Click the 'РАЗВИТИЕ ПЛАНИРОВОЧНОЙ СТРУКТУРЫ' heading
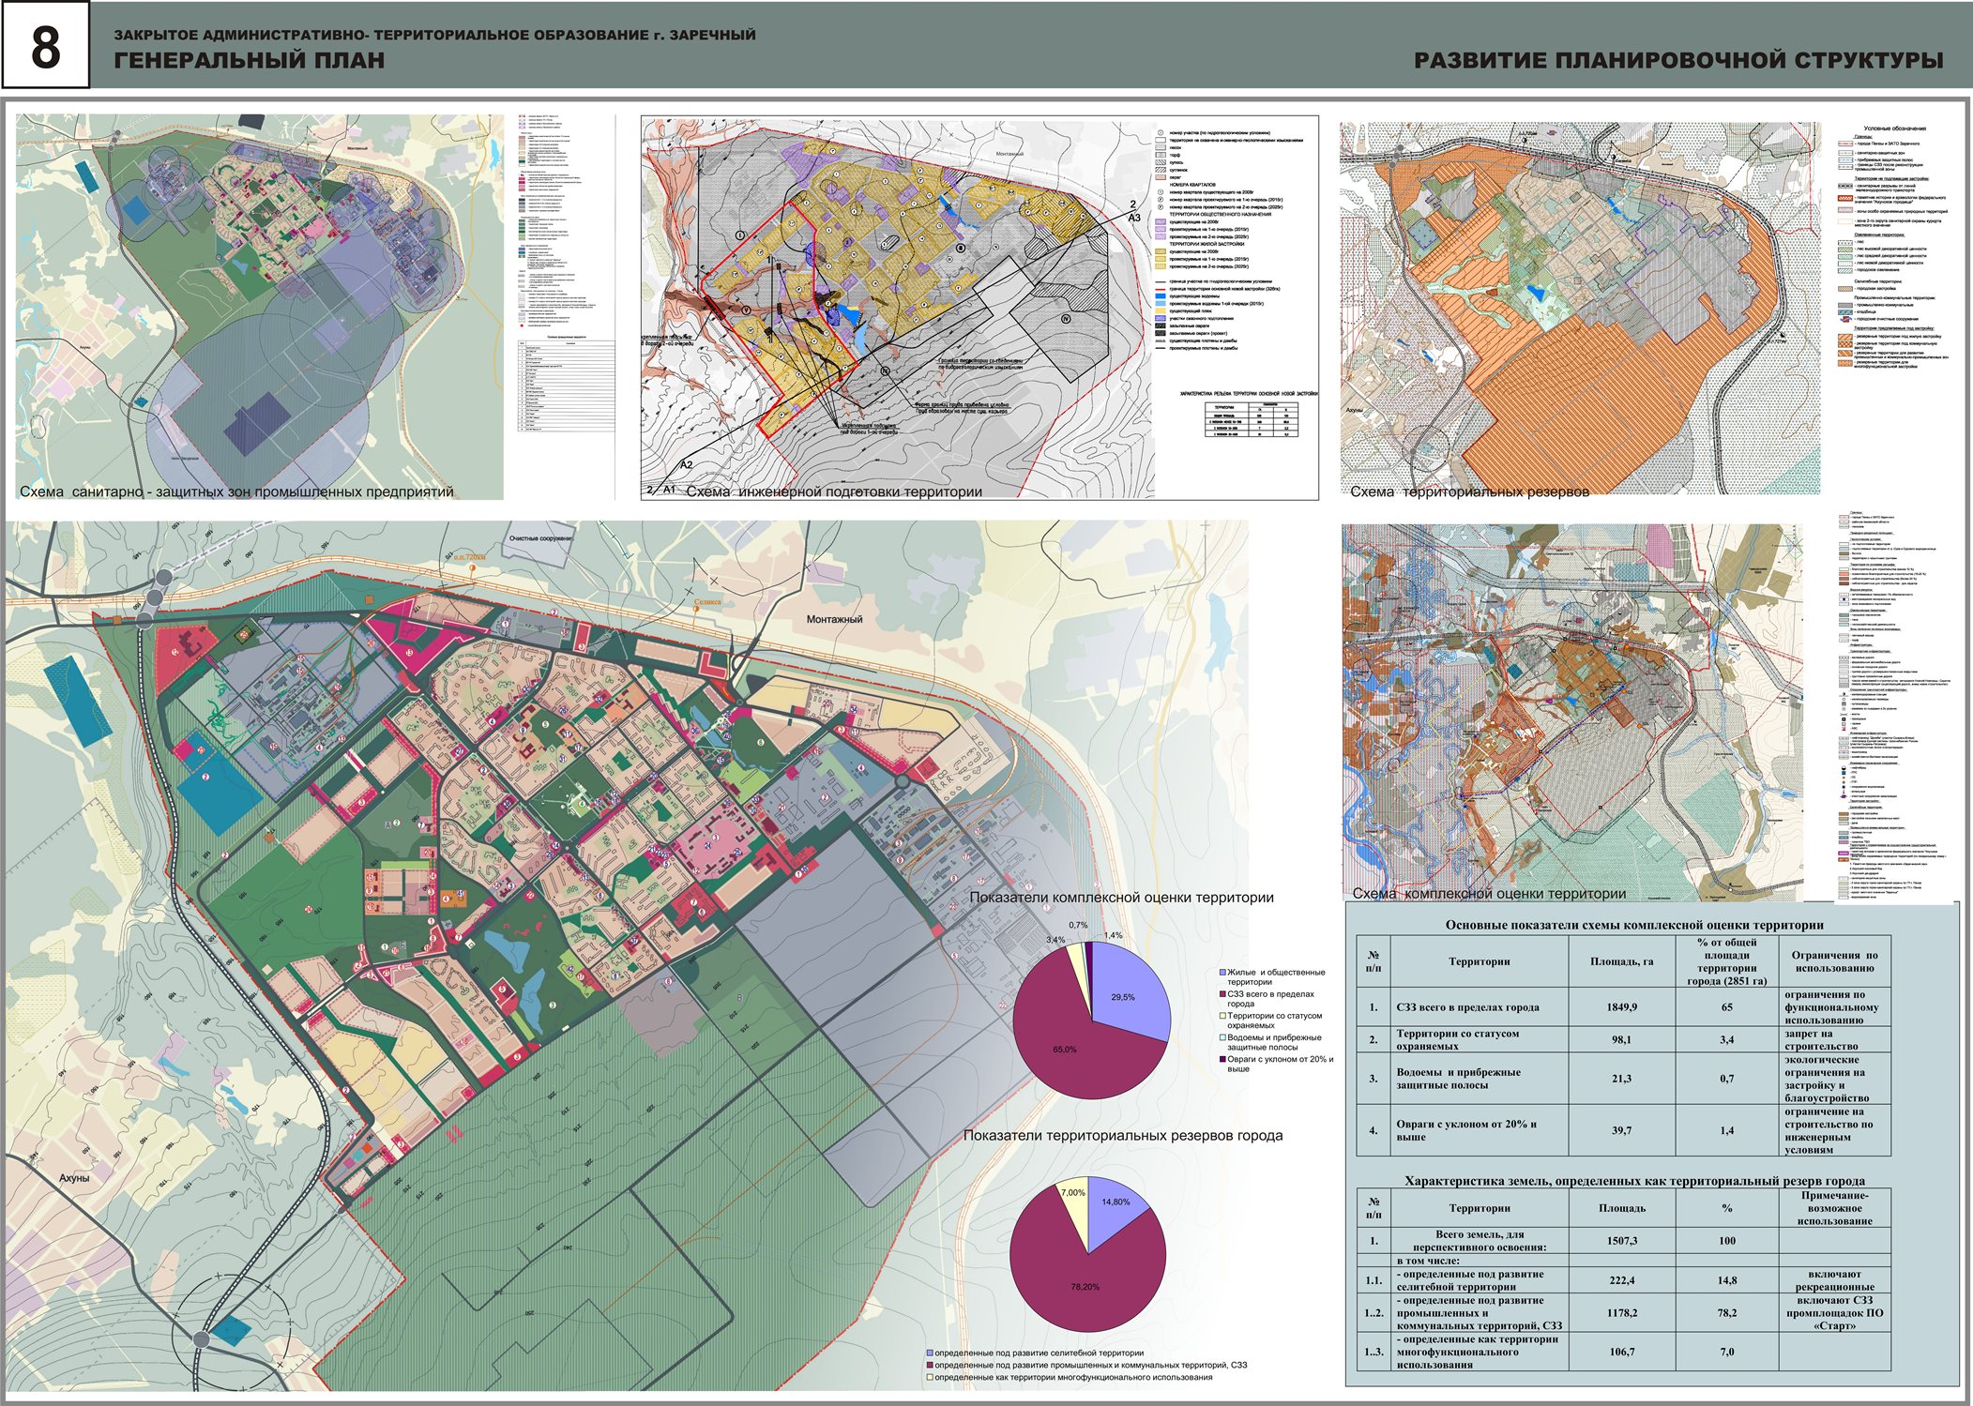 click(1678, 61)
